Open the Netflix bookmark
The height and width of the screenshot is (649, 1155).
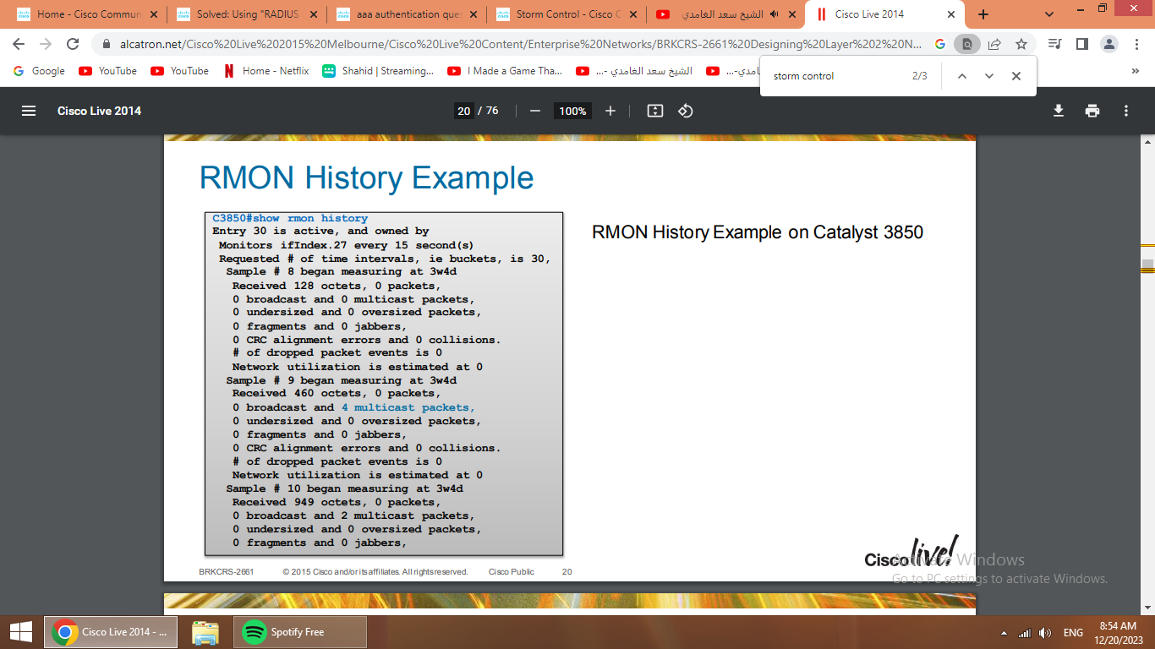266,71
